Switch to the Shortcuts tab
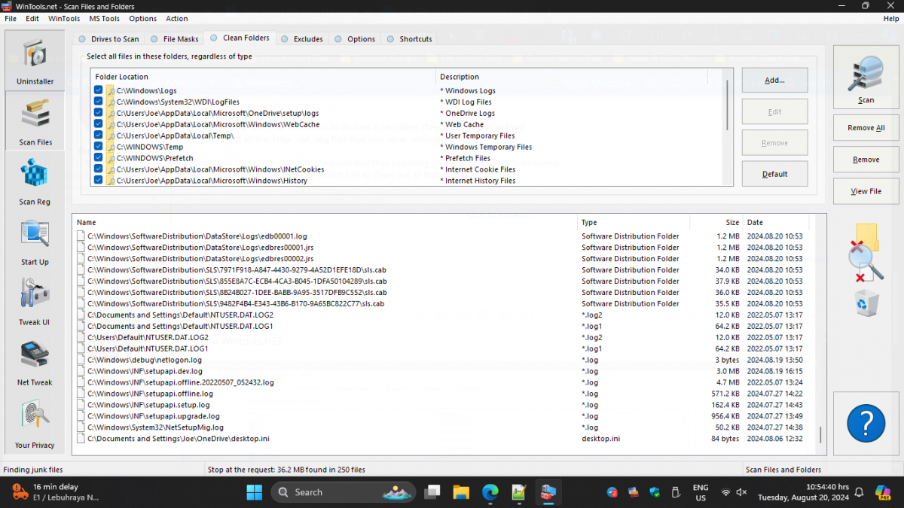 (410, 39)
